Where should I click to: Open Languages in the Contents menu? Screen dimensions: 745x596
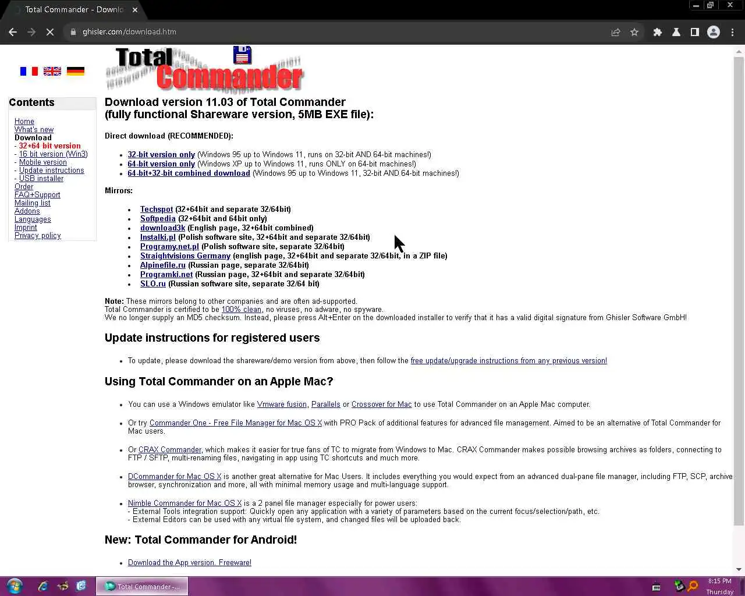click(x=33, y=219)
